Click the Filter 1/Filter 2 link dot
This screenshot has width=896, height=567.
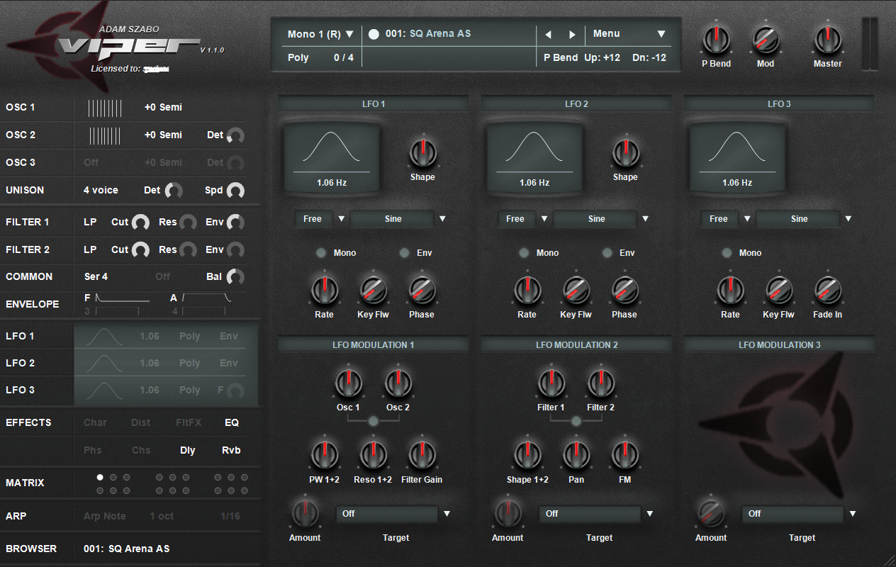click(x=576, y=421)
